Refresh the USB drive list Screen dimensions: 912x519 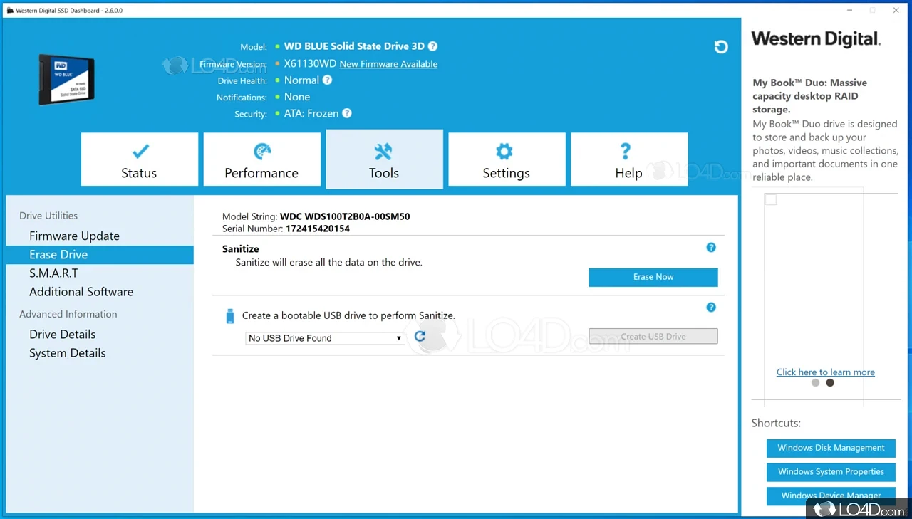tap(420, 336)
